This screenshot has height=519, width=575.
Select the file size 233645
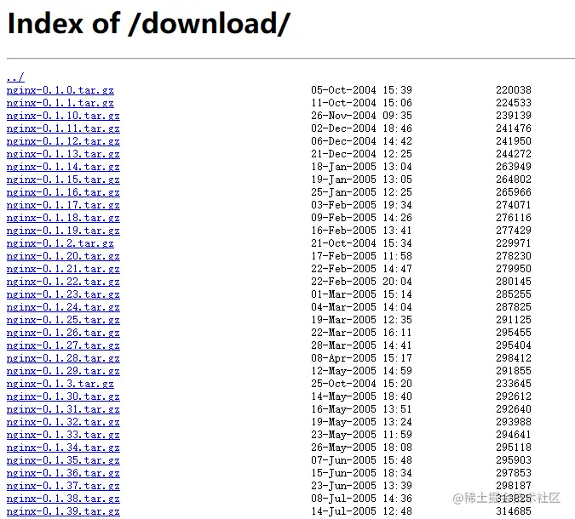[514, 384]
